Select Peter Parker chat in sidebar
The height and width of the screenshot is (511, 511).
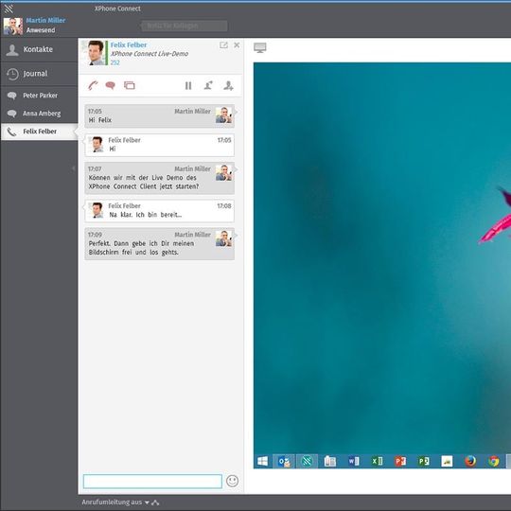(39, 96)
